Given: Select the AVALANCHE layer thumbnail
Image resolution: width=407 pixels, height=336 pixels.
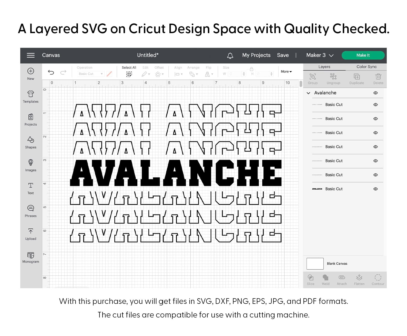Looking at the screenshot, I should (x=317, y=189).
